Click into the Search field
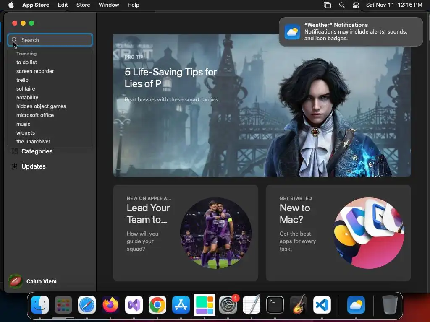This screenshot has width=430, height=322. tap(50, 40)
